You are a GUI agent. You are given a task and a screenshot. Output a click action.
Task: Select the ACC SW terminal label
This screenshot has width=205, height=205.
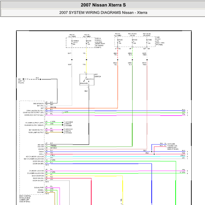41,147
